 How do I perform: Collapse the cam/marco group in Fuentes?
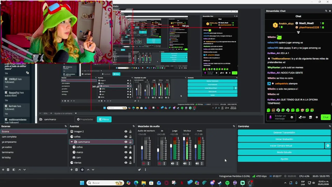pyautogui.click(x=72, y=142)
